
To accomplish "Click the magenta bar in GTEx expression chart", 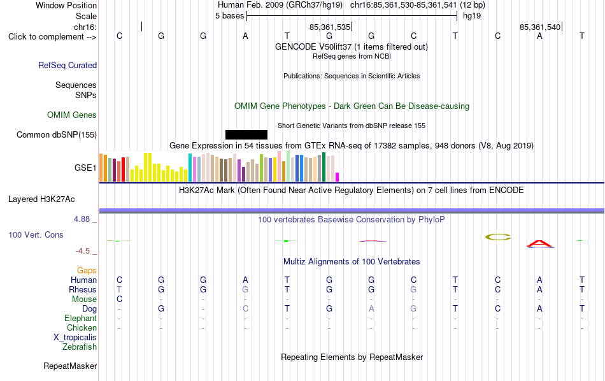I will click(338, 176).
